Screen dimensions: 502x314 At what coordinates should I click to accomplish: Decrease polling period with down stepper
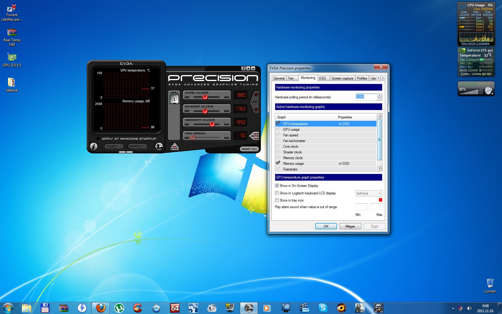pyautogui.click(x=379, y=99)
